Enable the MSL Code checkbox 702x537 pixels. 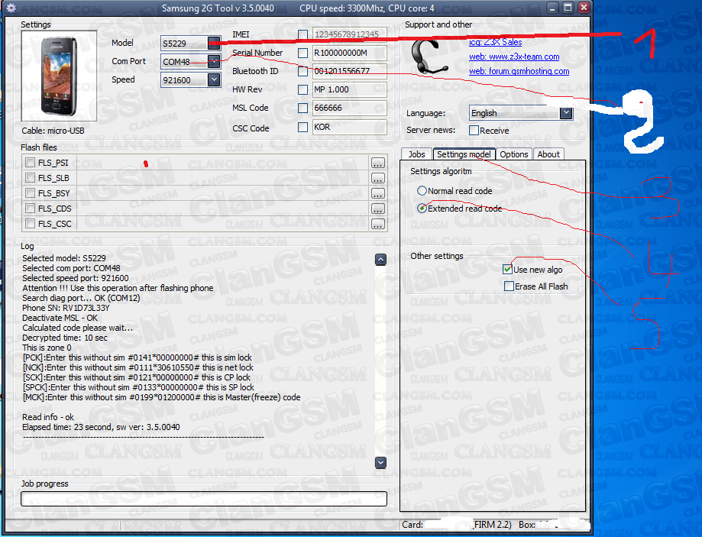pyautogui.click(x=303, y=108)
